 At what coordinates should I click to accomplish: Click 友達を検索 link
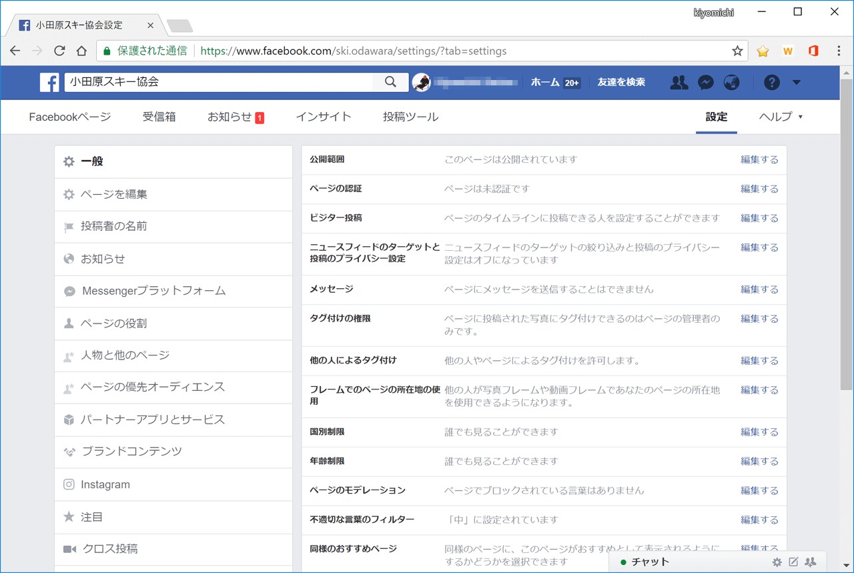[621, 82]
